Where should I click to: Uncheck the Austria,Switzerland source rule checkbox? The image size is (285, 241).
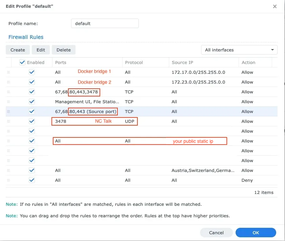32,170
